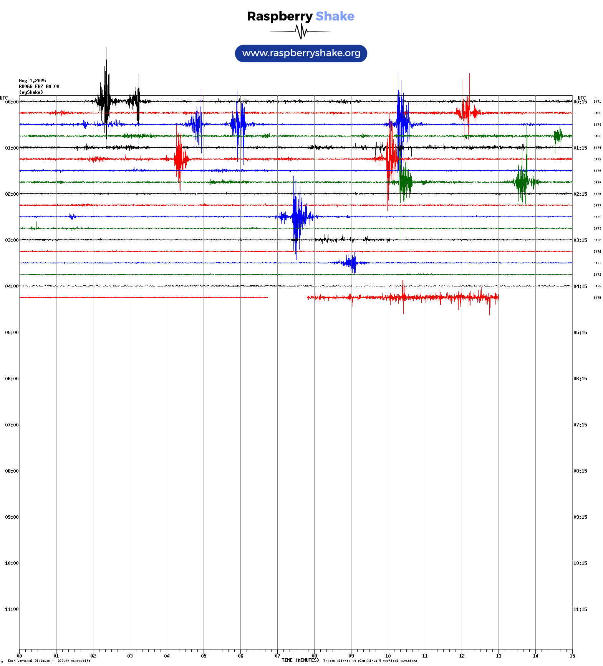Click the seismic waveform icon under the logo
This screenshot has width=603, height=666.
coord(301,32)
